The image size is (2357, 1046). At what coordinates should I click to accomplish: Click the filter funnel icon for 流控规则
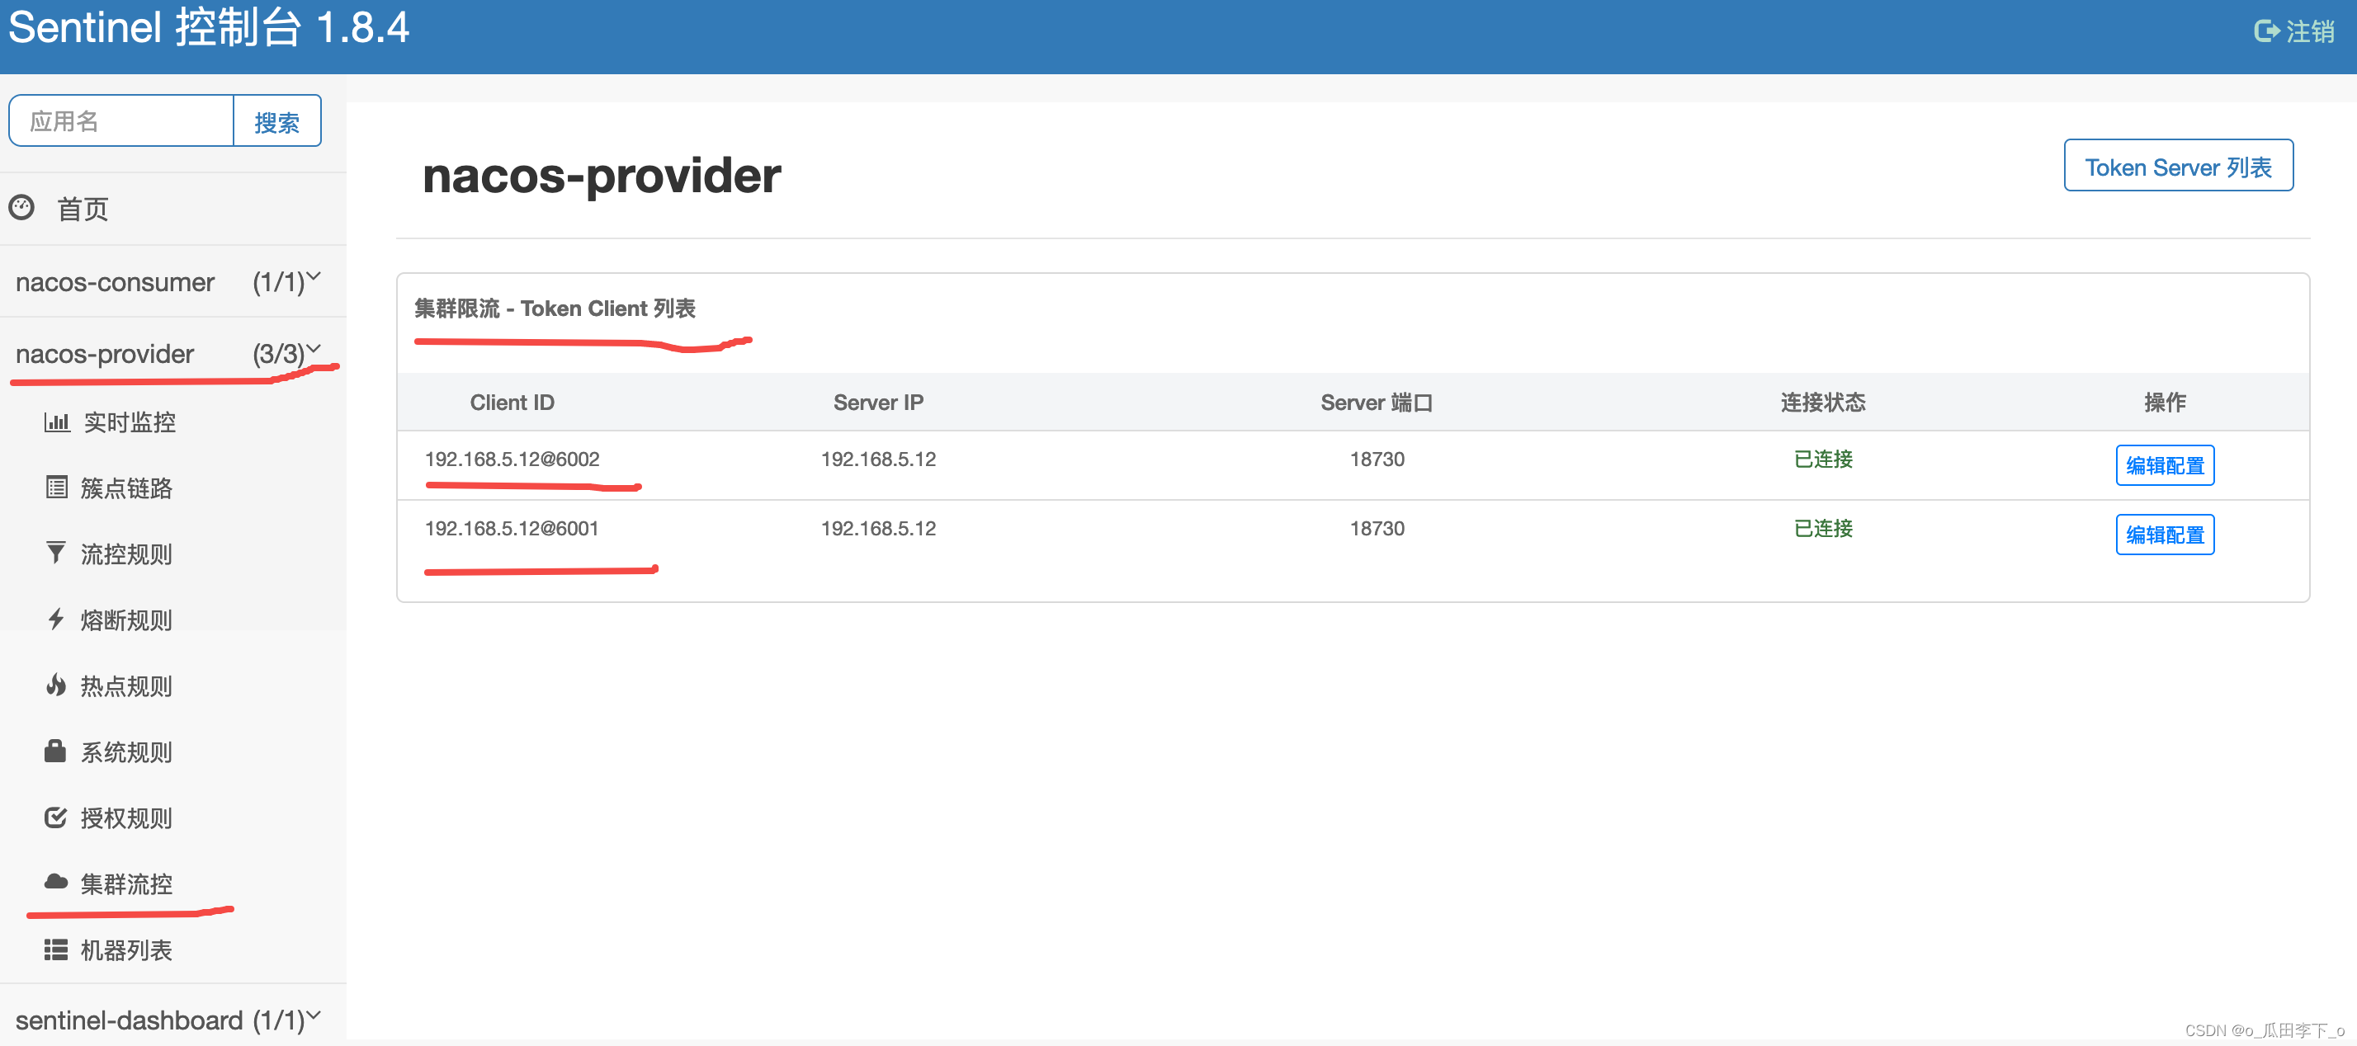point(56,554)
